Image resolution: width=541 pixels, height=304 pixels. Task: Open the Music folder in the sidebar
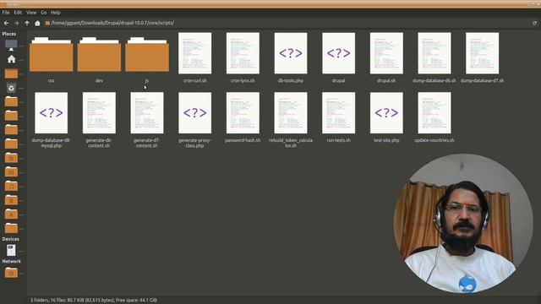click(11, 186)
